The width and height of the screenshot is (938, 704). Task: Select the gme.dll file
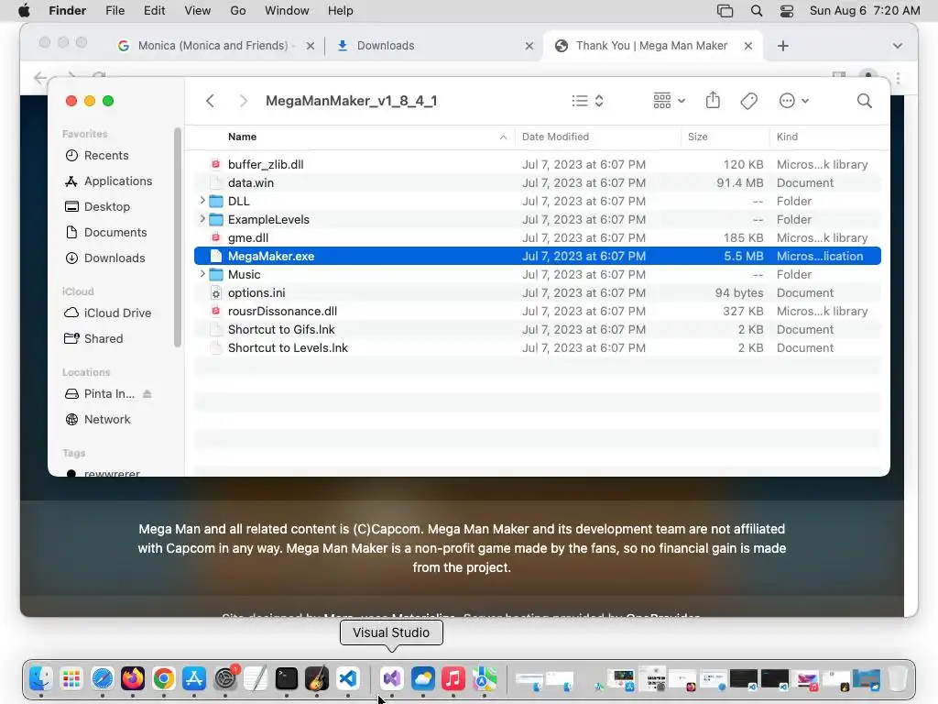click(537, 237)
